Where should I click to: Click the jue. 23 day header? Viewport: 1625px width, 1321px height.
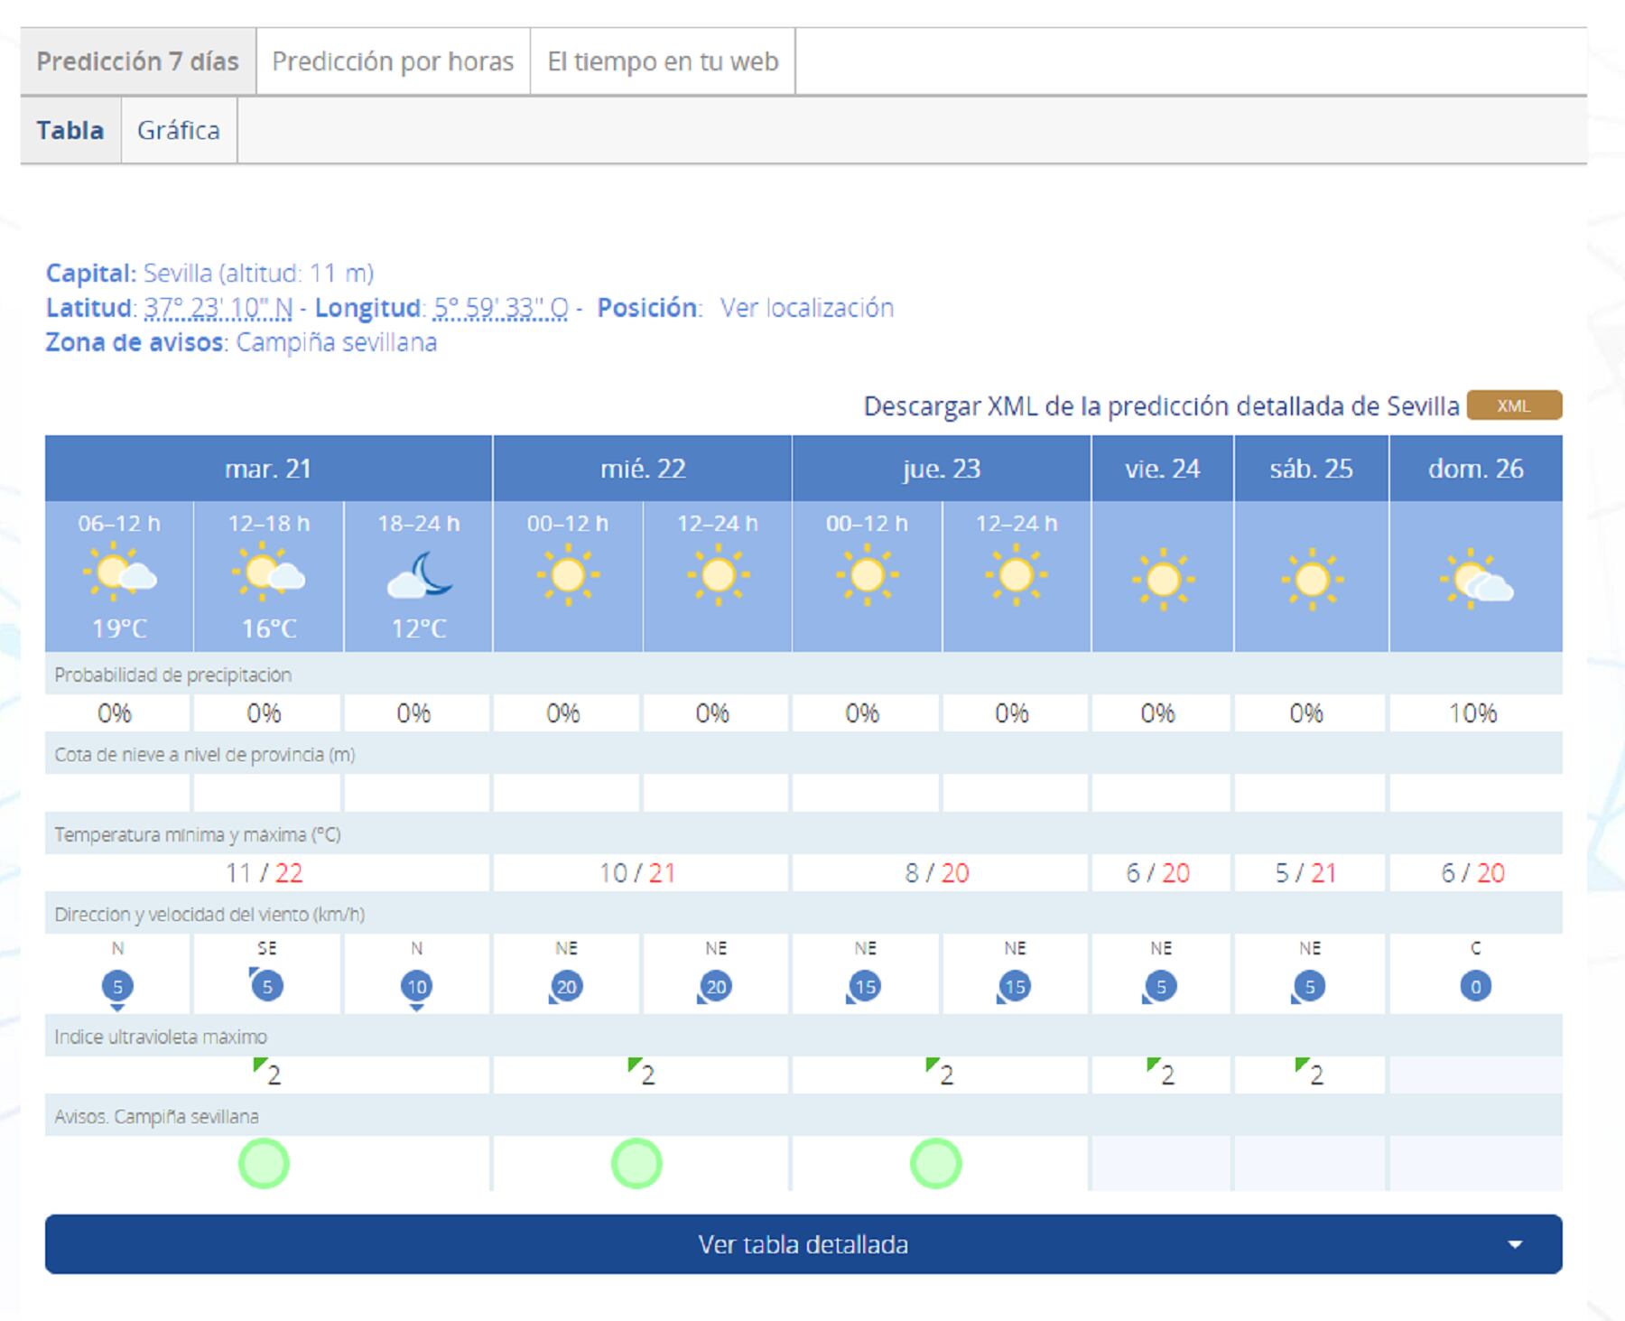942,469
